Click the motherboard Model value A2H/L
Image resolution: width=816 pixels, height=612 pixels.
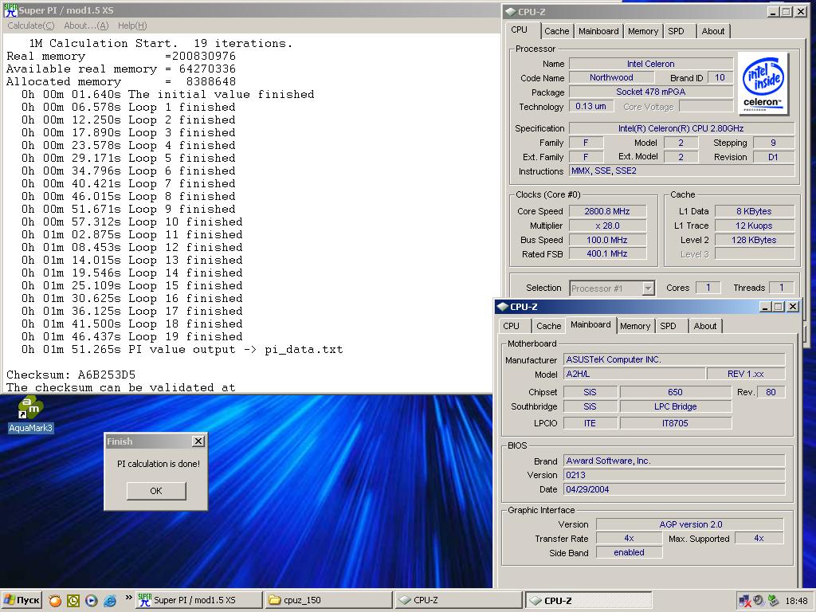click(x=634, y=375)
